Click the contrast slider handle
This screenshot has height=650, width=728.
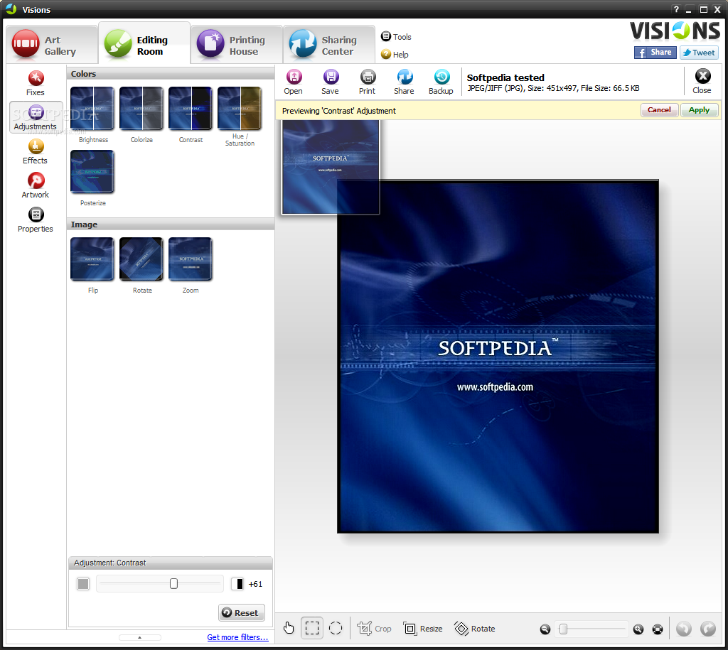(x=173, y=584)
